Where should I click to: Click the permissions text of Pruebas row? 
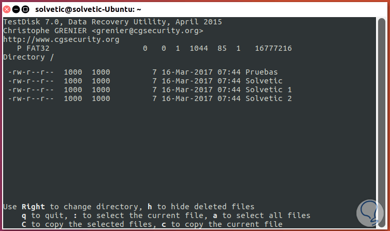31,73
